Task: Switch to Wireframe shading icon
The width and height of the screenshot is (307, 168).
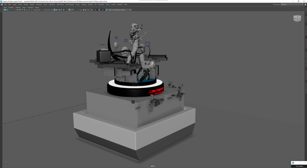Action: click(52, 10)
